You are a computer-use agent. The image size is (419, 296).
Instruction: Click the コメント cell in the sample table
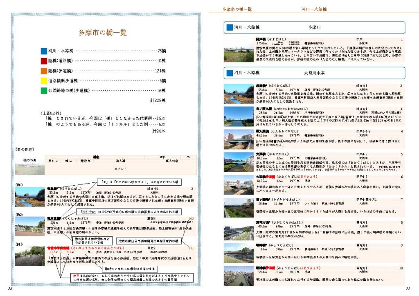pyautogui.click(x=121, y=169)
